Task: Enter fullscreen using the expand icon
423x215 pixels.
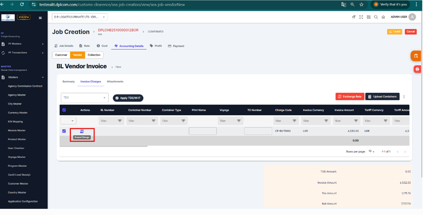Action: [361, 17]
